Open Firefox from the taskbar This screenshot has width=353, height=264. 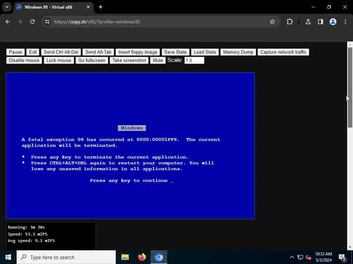tap(142, 257)
